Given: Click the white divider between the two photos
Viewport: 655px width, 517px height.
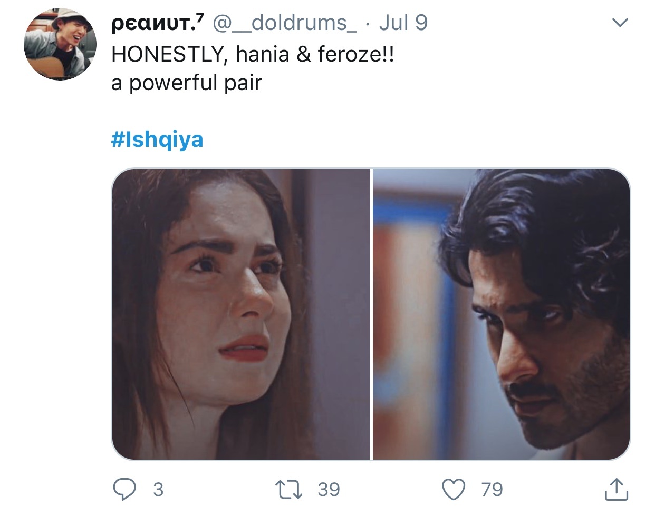Looking at the screenshot, I should [372, 314].
